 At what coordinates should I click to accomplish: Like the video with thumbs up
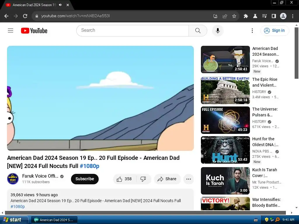click(124, 179)
